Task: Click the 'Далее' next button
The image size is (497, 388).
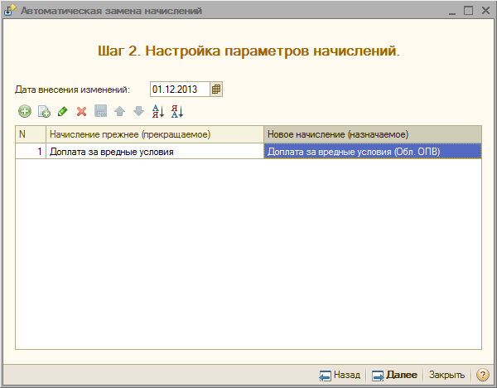Action: 395,375
